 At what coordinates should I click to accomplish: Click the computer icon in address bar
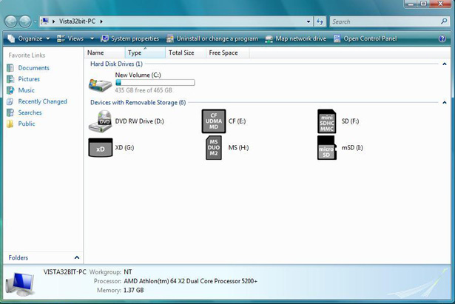tap(44, 21)
